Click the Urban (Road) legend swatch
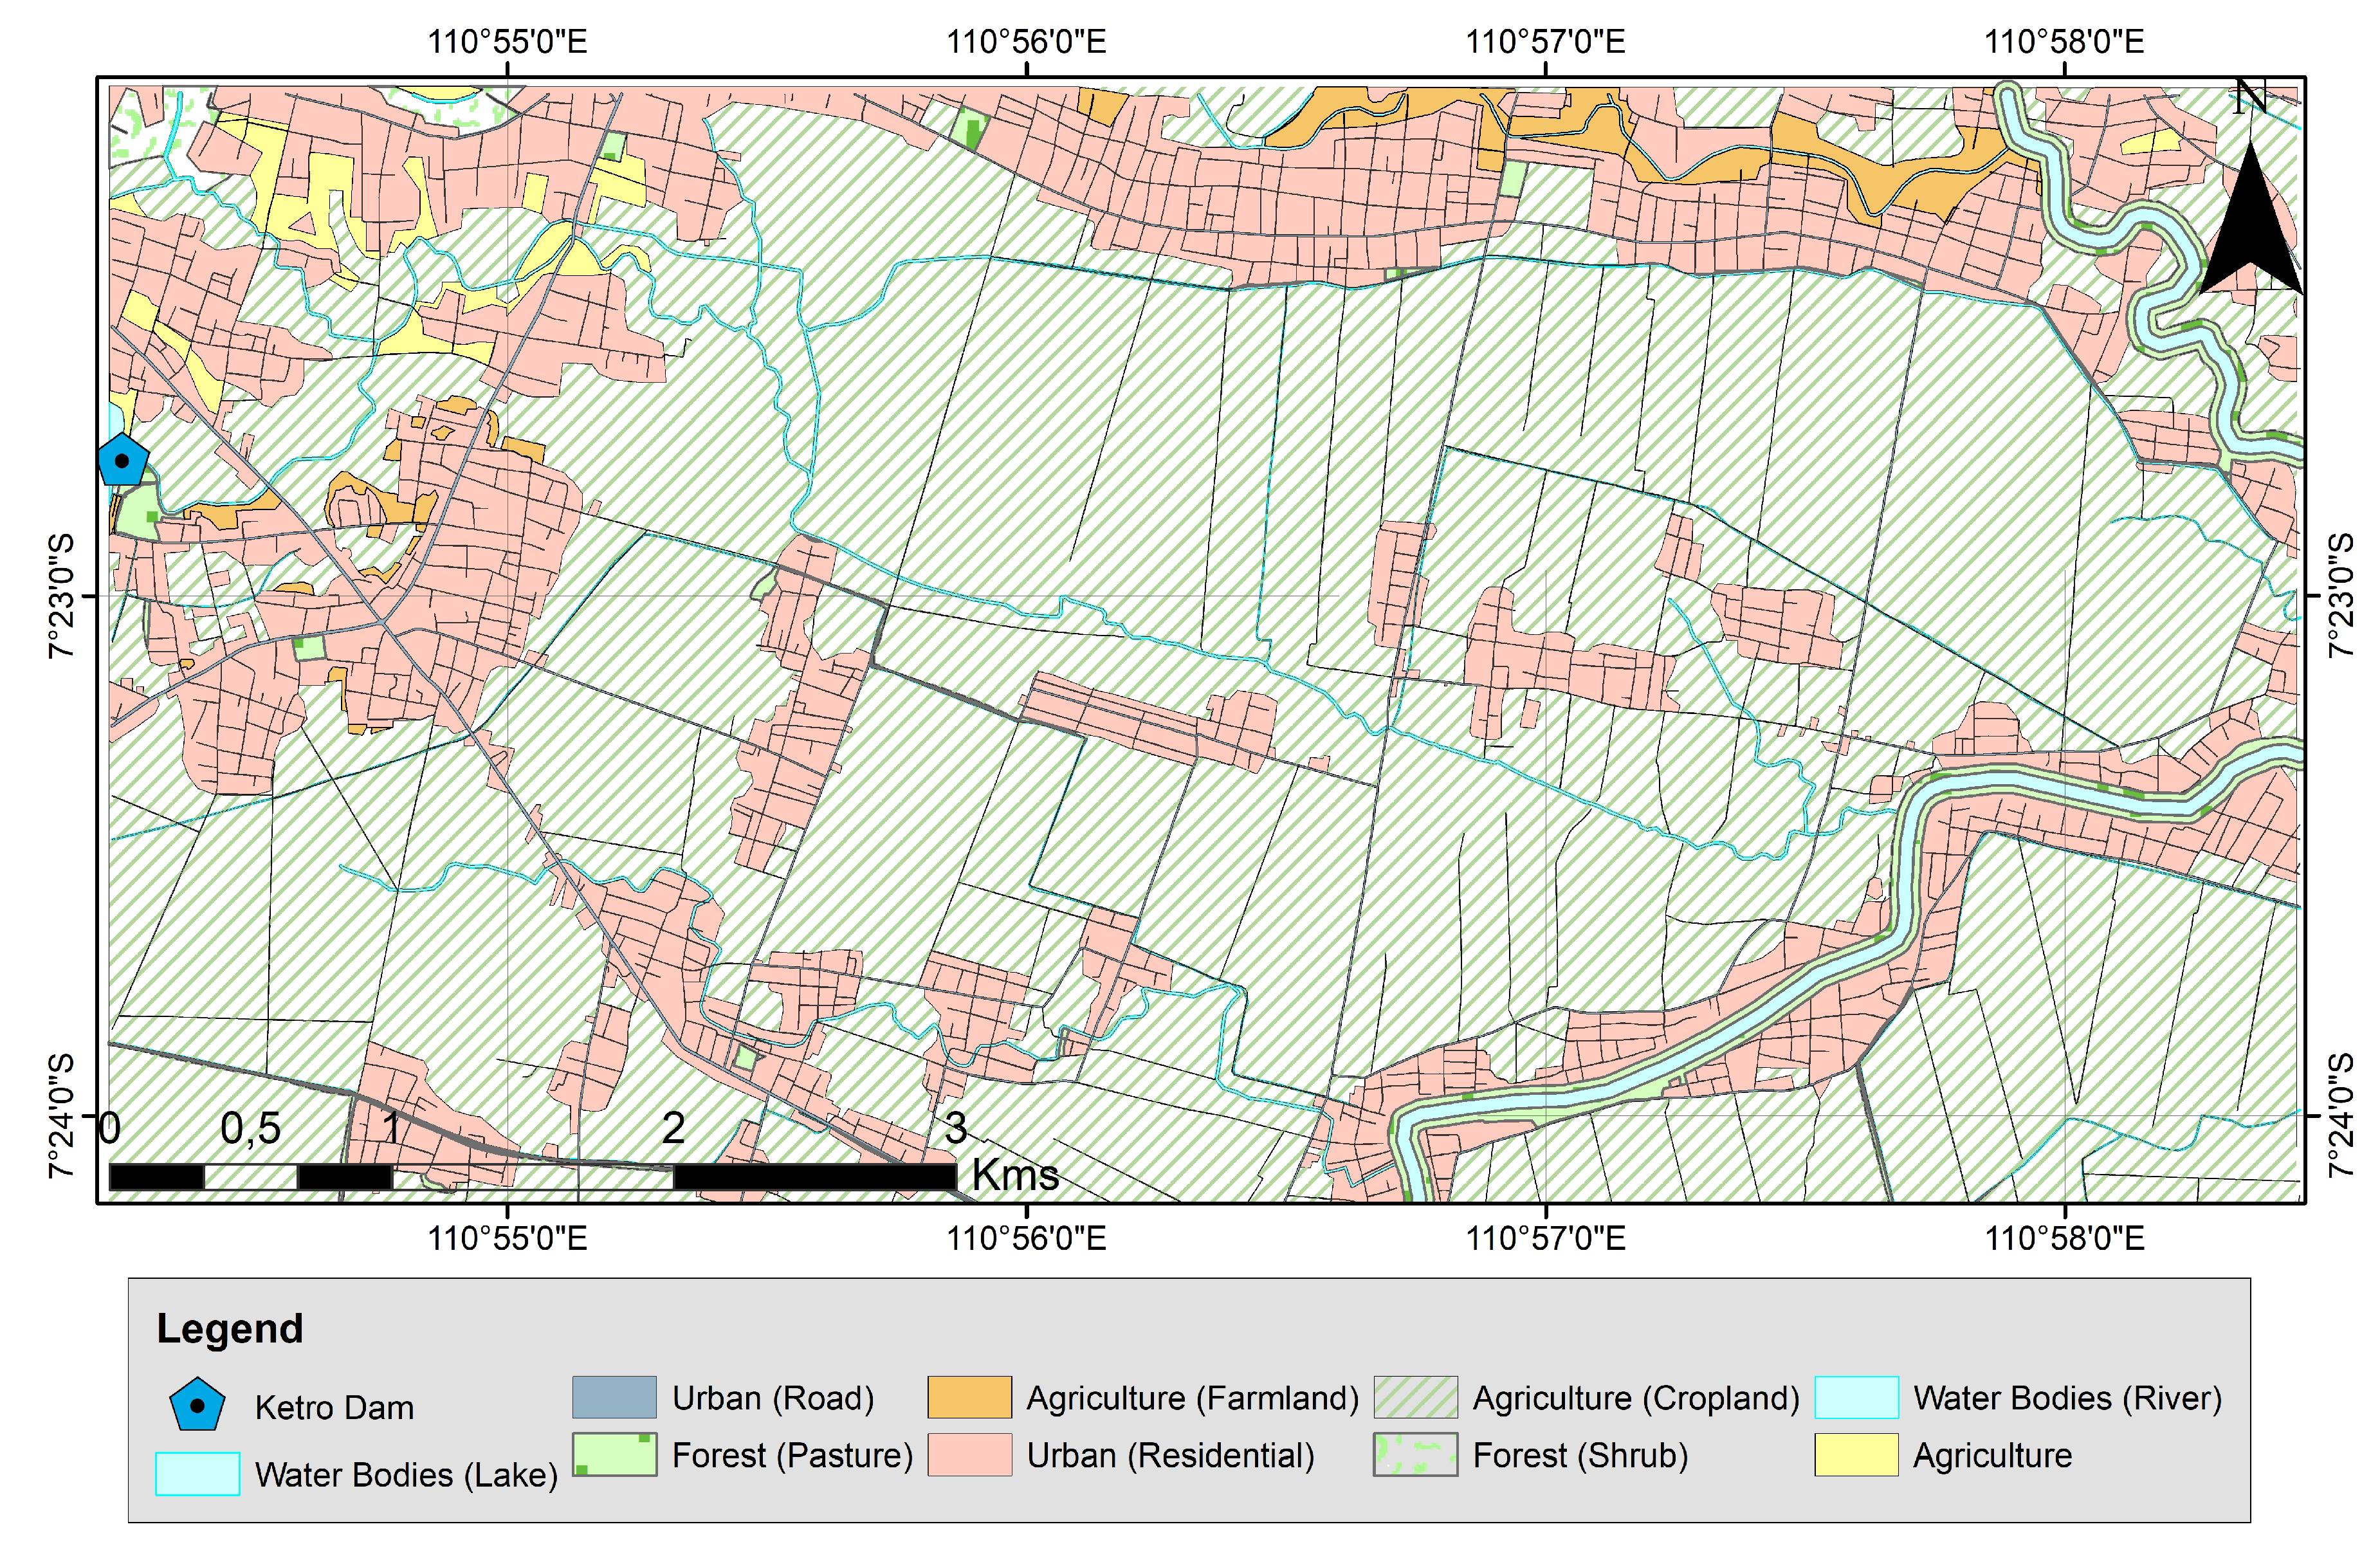2380x1549 pixels. tap(614, 1397)
